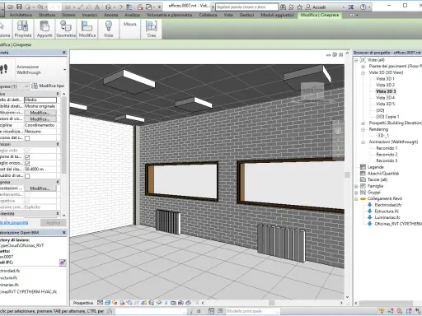The image size is (422, 316).
Task: Collapse the Animazioni (Walkthrough) tree node
Action: pos(363,142)
